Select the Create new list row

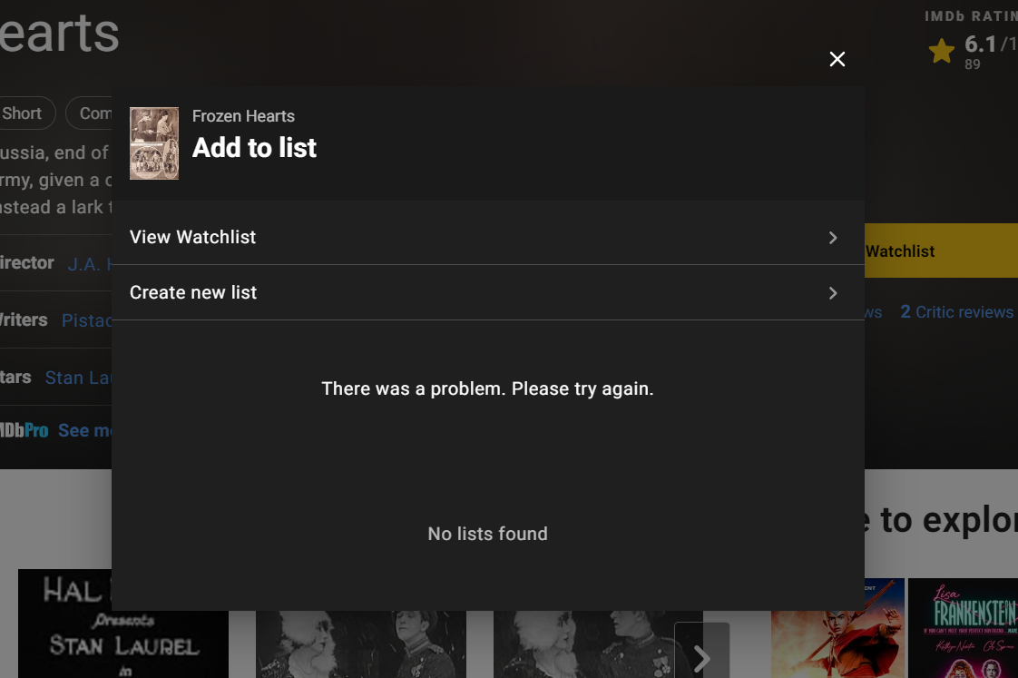point(487,292)
